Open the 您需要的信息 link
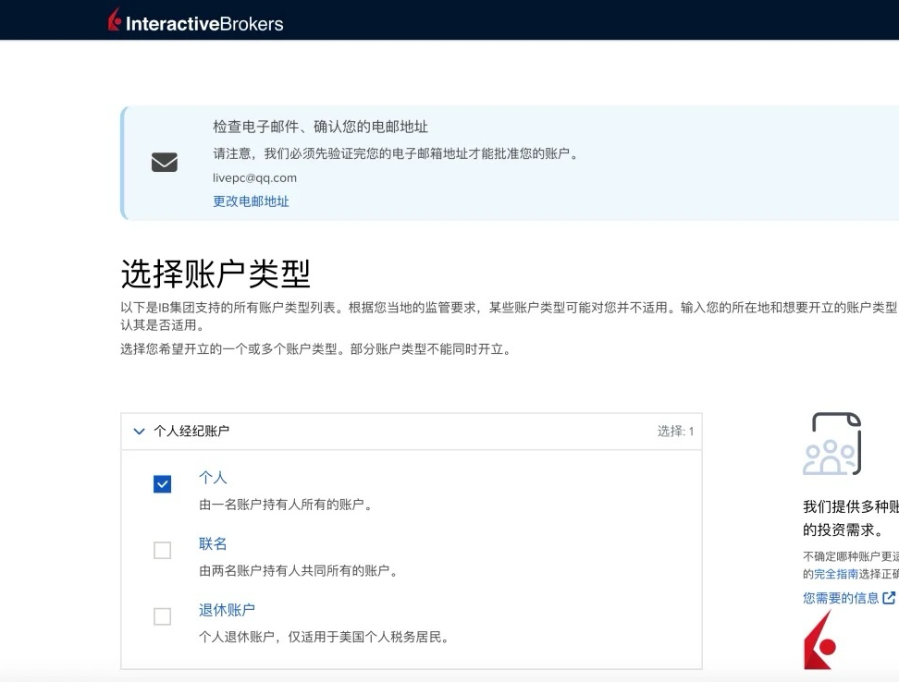The height and width of the screenshot is (682, 899). coord(841,598)
